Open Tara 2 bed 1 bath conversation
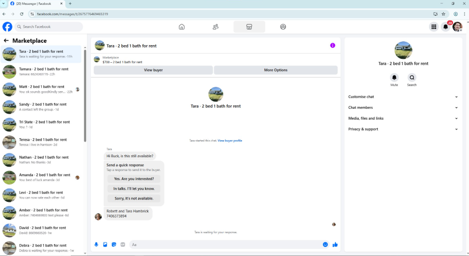The width and height of the screenshot is (469, 256). [41, 54]
